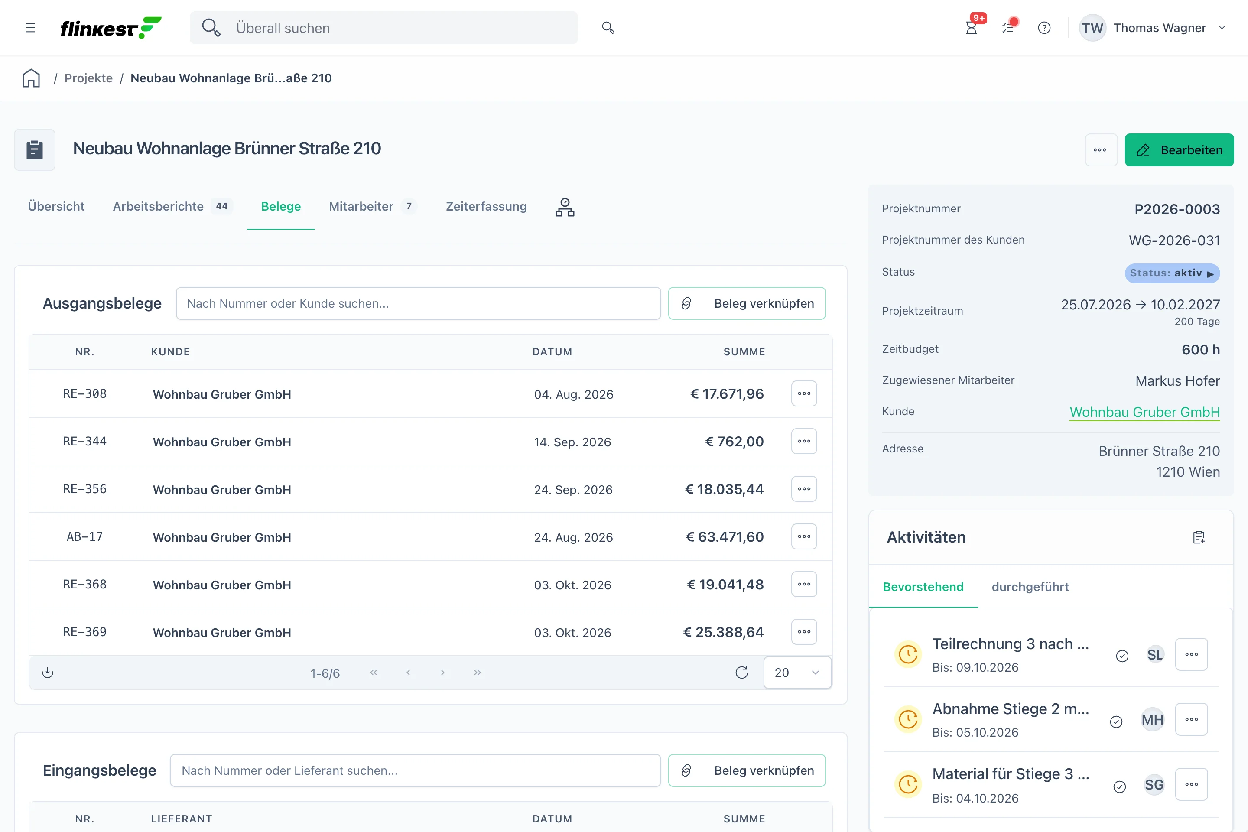Viewport: 1248px width, 832px height.
Task: Open the notifications icon with 9+ badge
Action: (x=972, y=28)
